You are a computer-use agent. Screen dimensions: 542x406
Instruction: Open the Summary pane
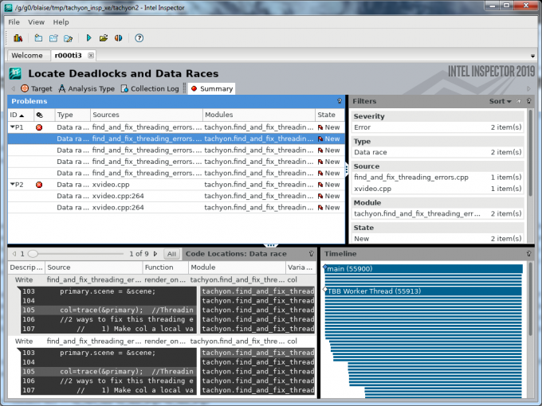click(x=212, y=88)
